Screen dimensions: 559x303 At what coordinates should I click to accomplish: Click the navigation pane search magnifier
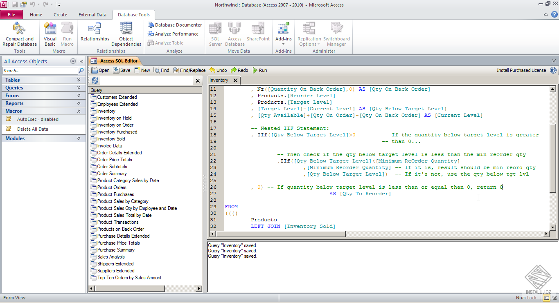click(81, 71)
